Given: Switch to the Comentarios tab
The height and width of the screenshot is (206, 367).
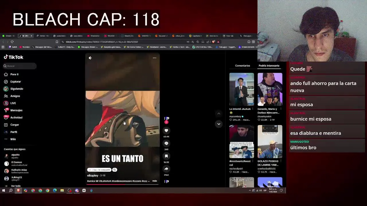Looking at the screenshot, I should tap(243, 66).
